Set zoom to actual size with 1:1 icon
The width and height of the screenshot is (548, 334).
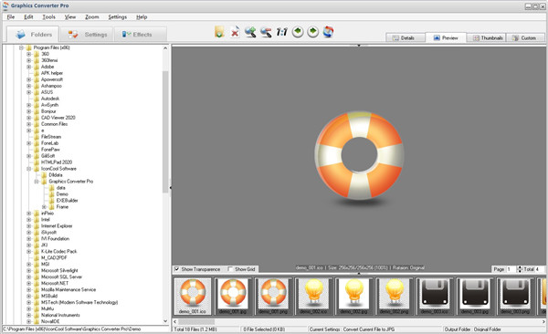pyautogui.click(x=281, y=32)
